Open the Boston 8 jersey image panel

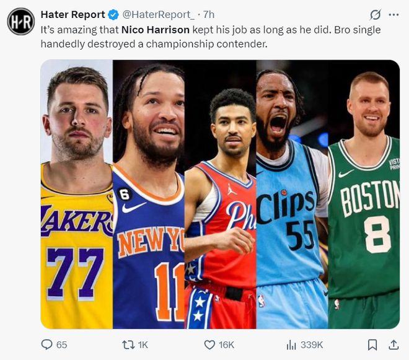coord(363,194)
